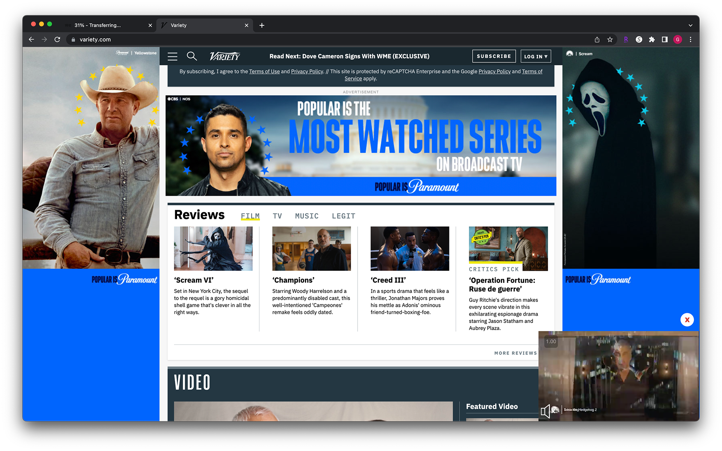Click the main video thumbnail below VIDEO
This screenshot has width=722, height=451.
[313, 411]
